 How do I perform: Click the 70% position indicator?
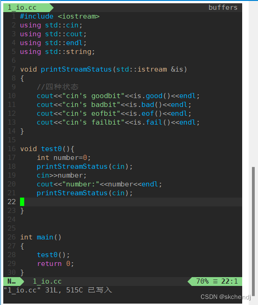tap(202, 281)
